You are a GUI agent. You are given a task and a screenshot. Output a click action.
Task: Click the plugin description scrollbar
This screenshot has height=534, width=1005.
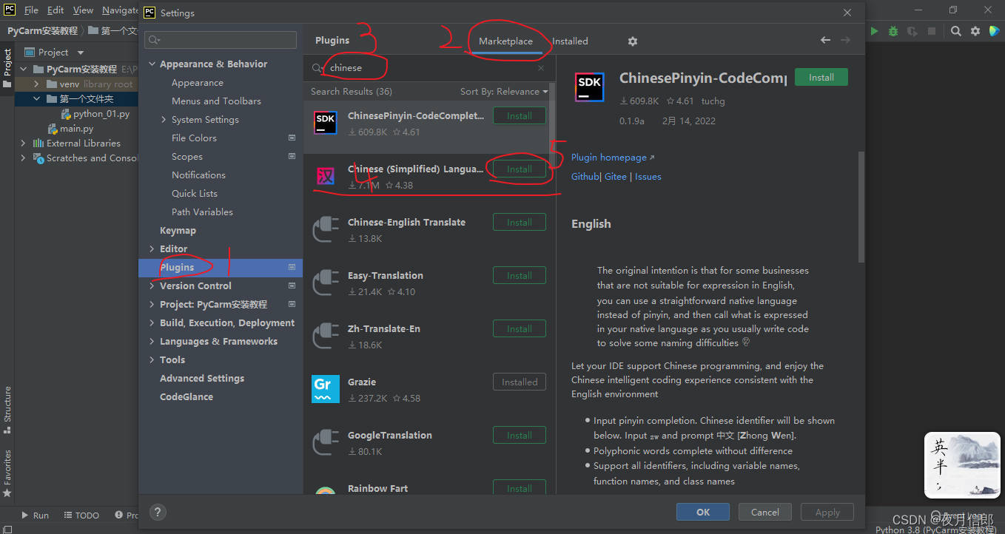(x=861, y=207)
